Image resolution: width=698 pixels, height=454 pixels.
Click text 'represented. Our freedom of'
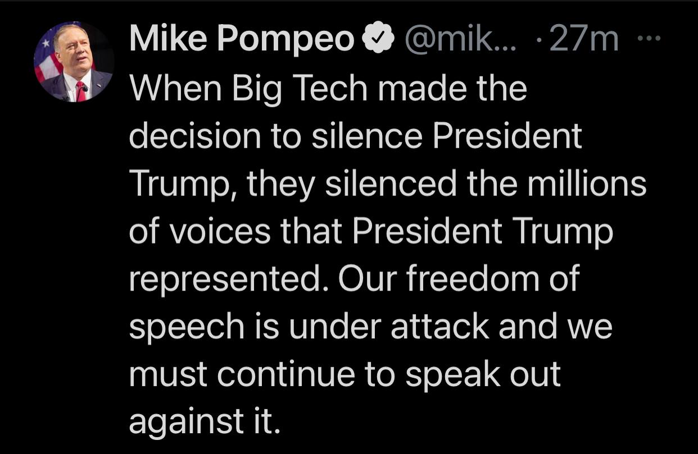click(x=354, y=278)
